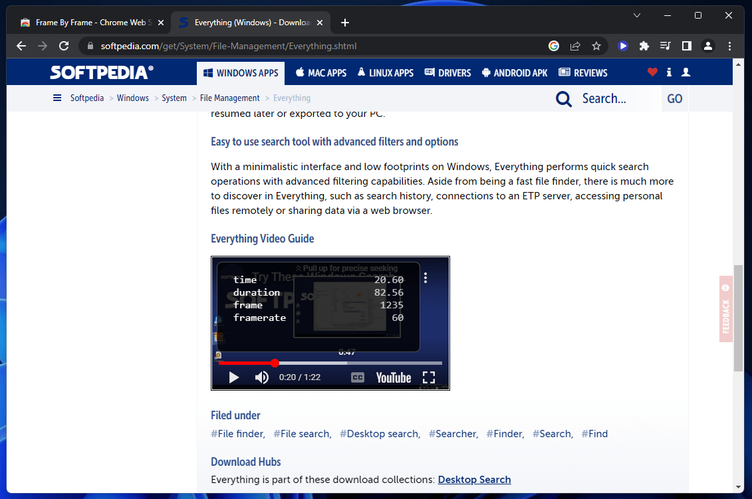Click the Everything breadcrumb

pyautogui.click(x=292, y=98)
